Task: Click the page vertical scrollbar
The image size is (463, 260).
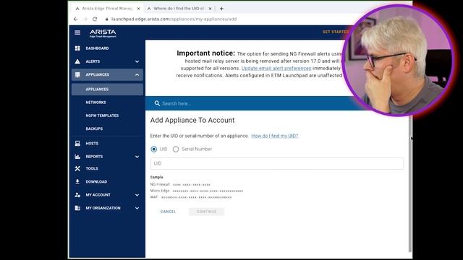Action: [410, 183]
